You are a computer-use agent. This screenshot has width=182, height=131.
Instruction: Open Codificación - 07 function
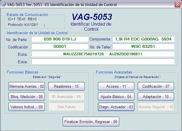[x=156, y=86]
